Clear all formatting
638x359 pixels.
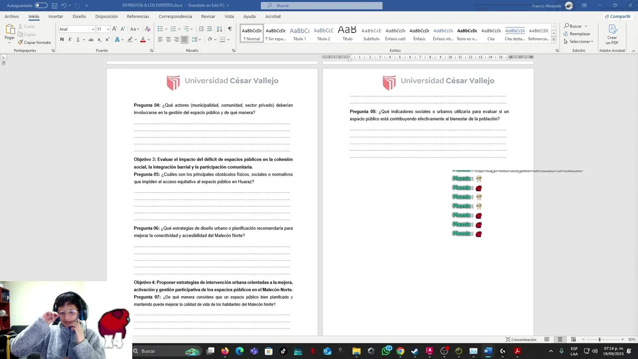click(x=148, y=29)
